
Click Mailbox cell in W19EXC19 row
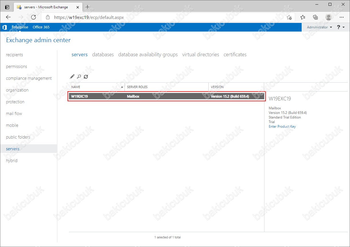pos(133,96)
